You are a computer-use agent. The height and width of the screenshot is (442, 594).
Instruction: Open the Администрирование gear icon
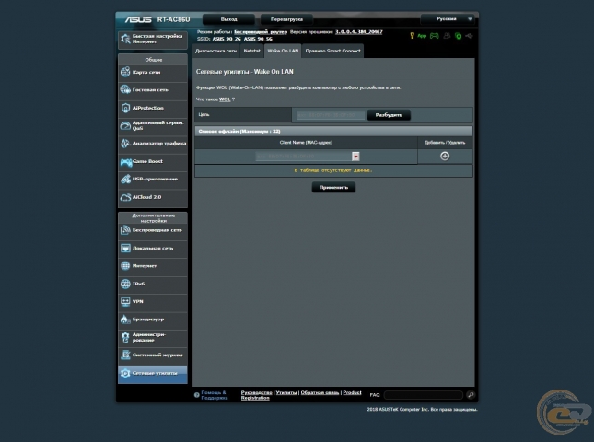(125, 337)
